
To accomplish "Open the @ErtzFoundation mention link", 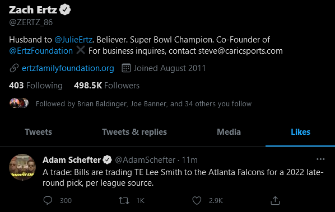I will pos(41,51).
